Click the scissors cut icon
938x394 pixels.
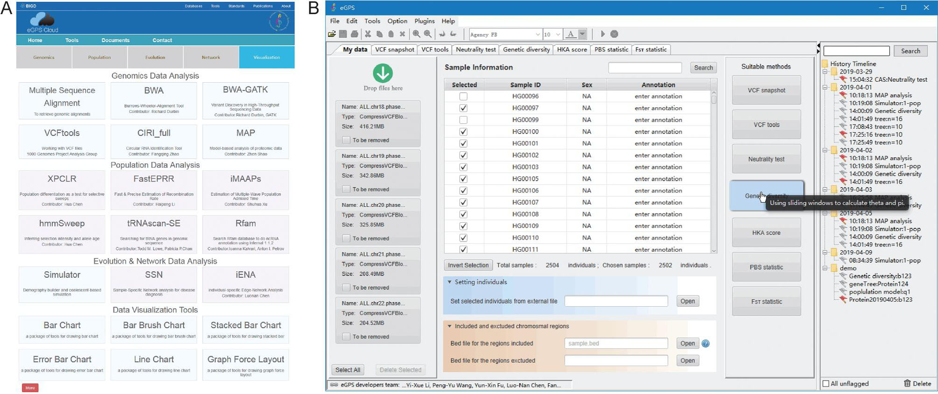pyautogui.click(x=368, y=34)
